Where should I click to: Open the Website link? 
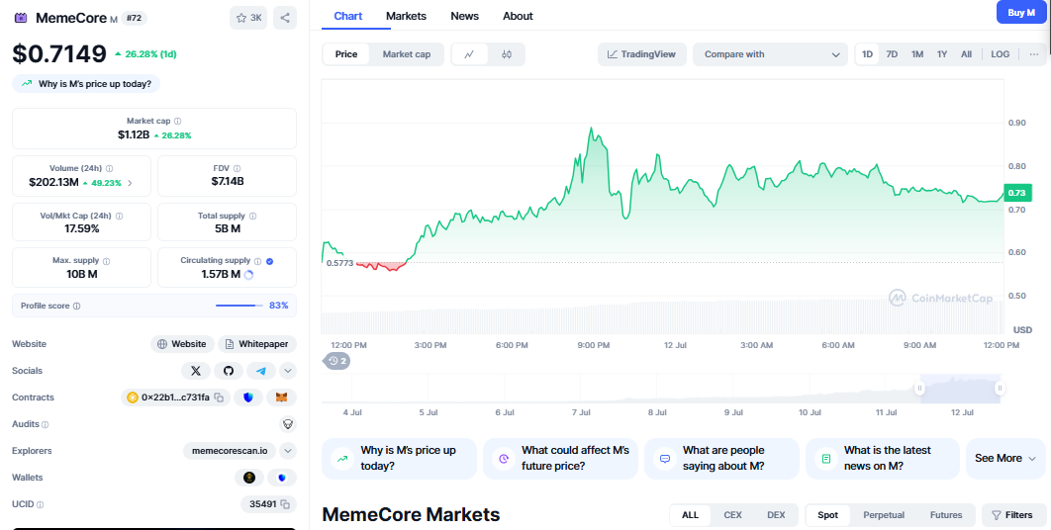click(182, 344)
